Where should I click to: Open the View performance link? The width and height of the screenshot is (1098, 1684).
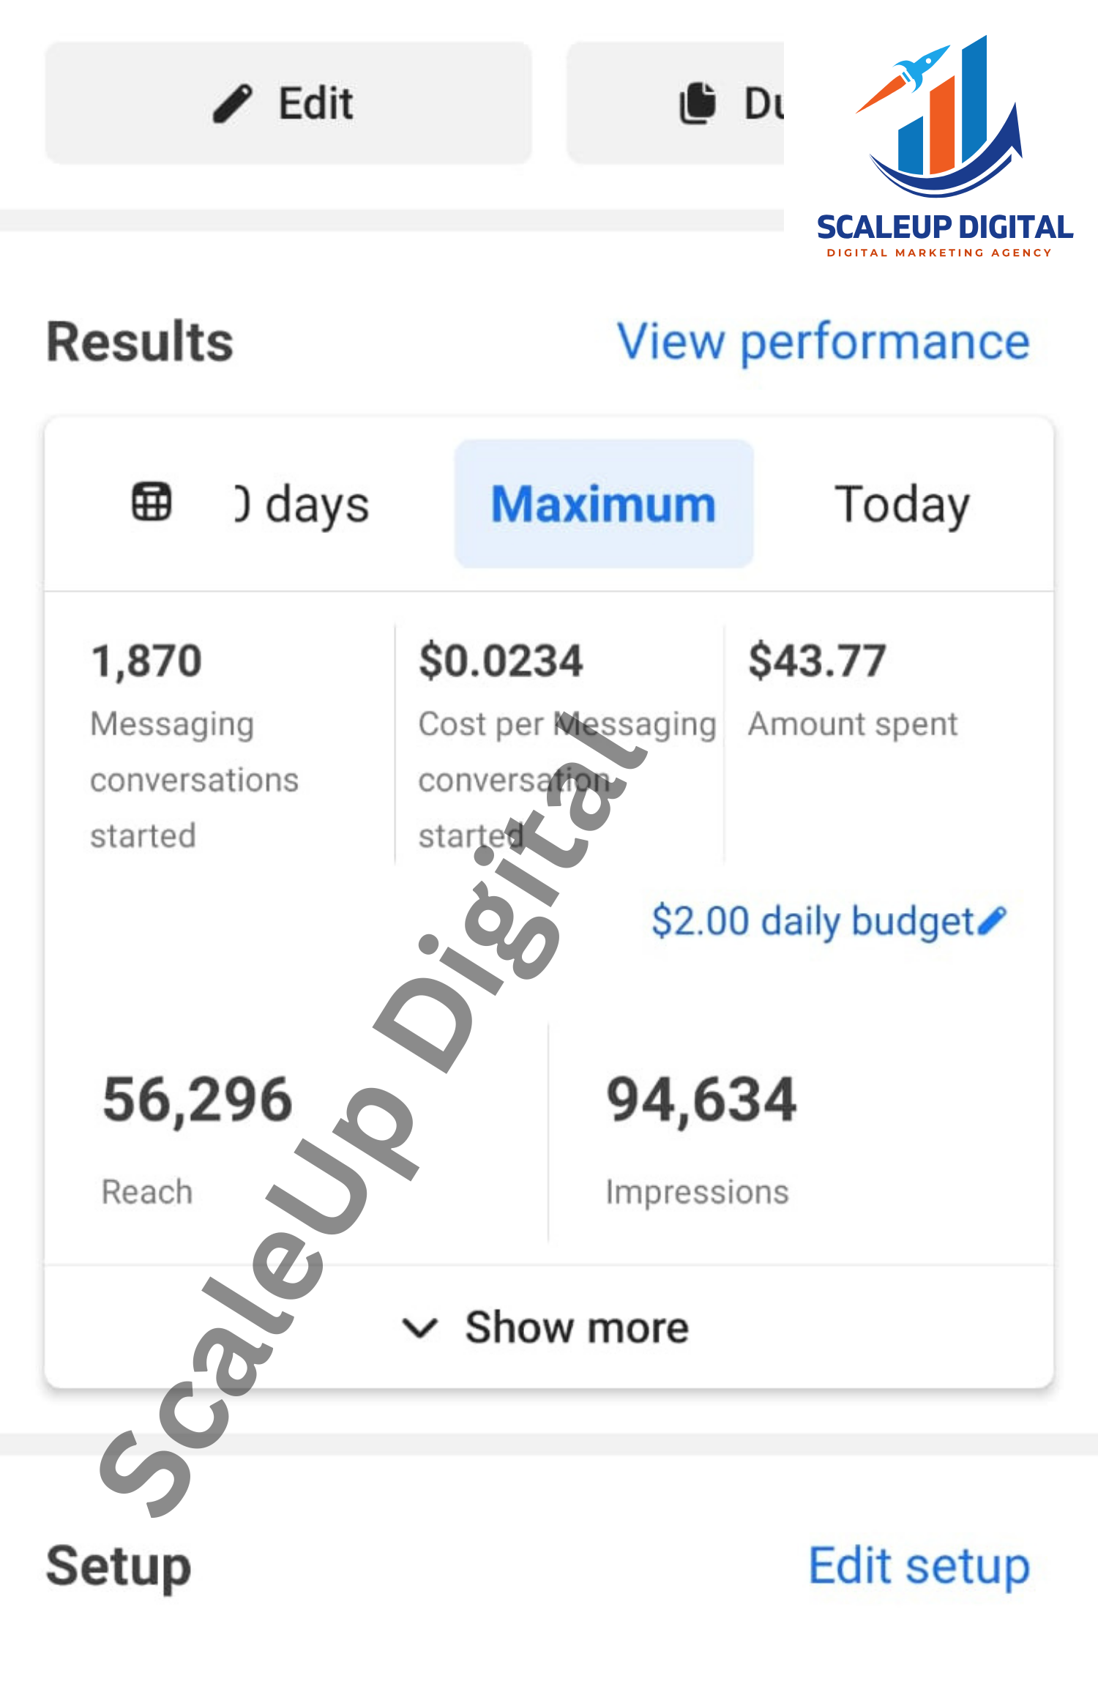tap(823, 342)
